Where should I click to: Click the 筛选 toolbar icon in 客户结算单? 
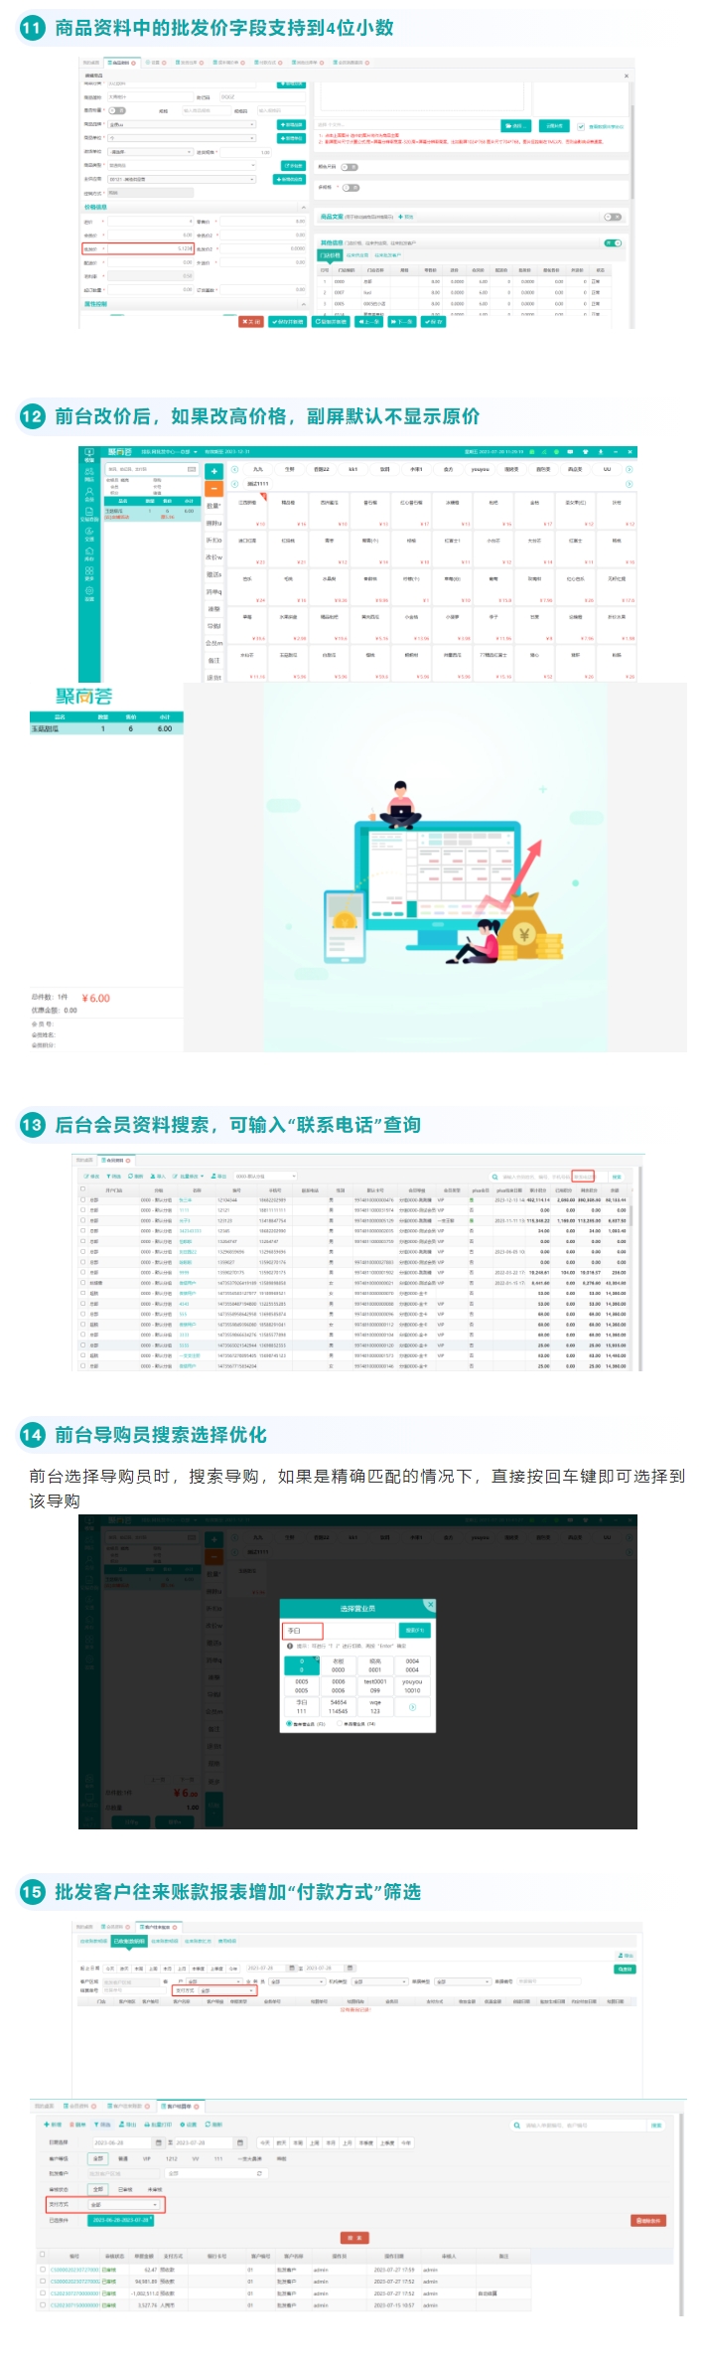click(102, 2125)
